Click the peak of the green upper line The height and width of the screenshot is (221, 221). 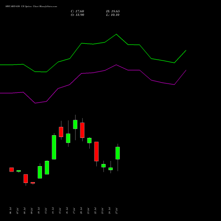[x=116, y=34]
